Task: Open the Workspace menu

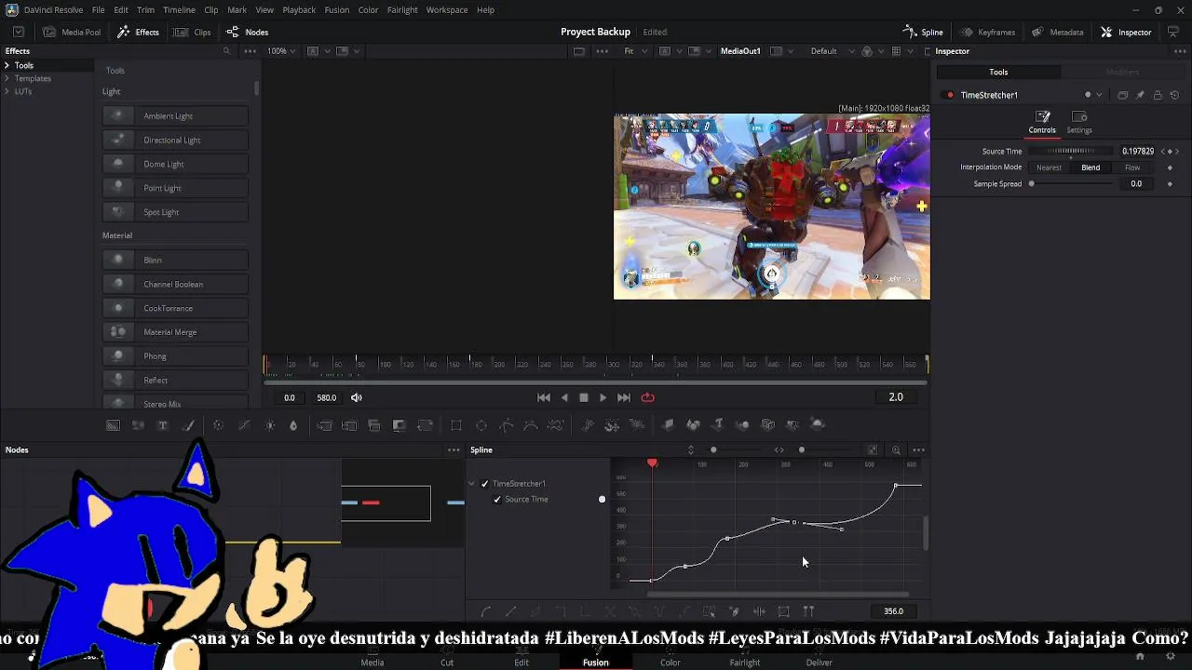Action: (447, 9)
